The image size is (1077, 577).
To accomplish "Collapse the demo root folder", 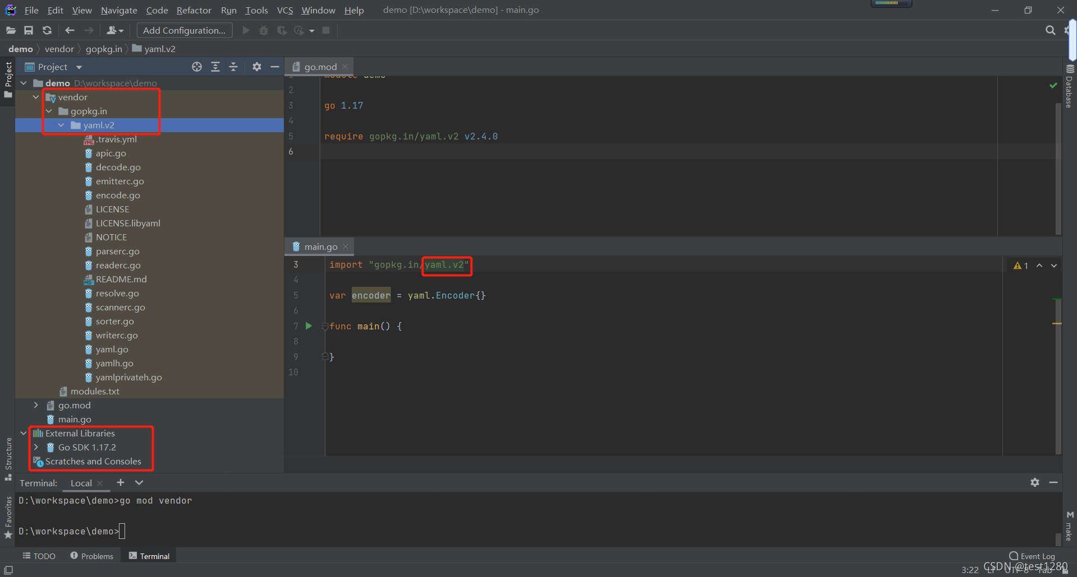I will point(24,83).
